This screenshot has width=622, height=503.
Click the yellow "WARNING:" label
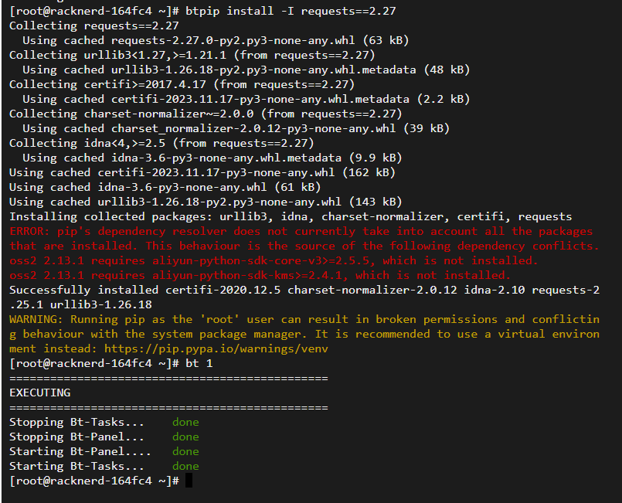pos(36,319)
